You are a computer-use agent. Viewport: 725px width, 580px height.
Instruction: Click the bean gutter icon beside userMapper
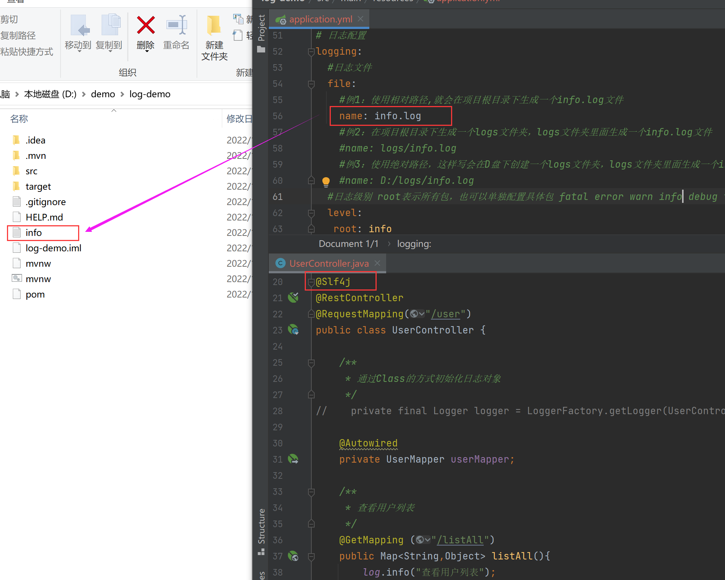293,459
